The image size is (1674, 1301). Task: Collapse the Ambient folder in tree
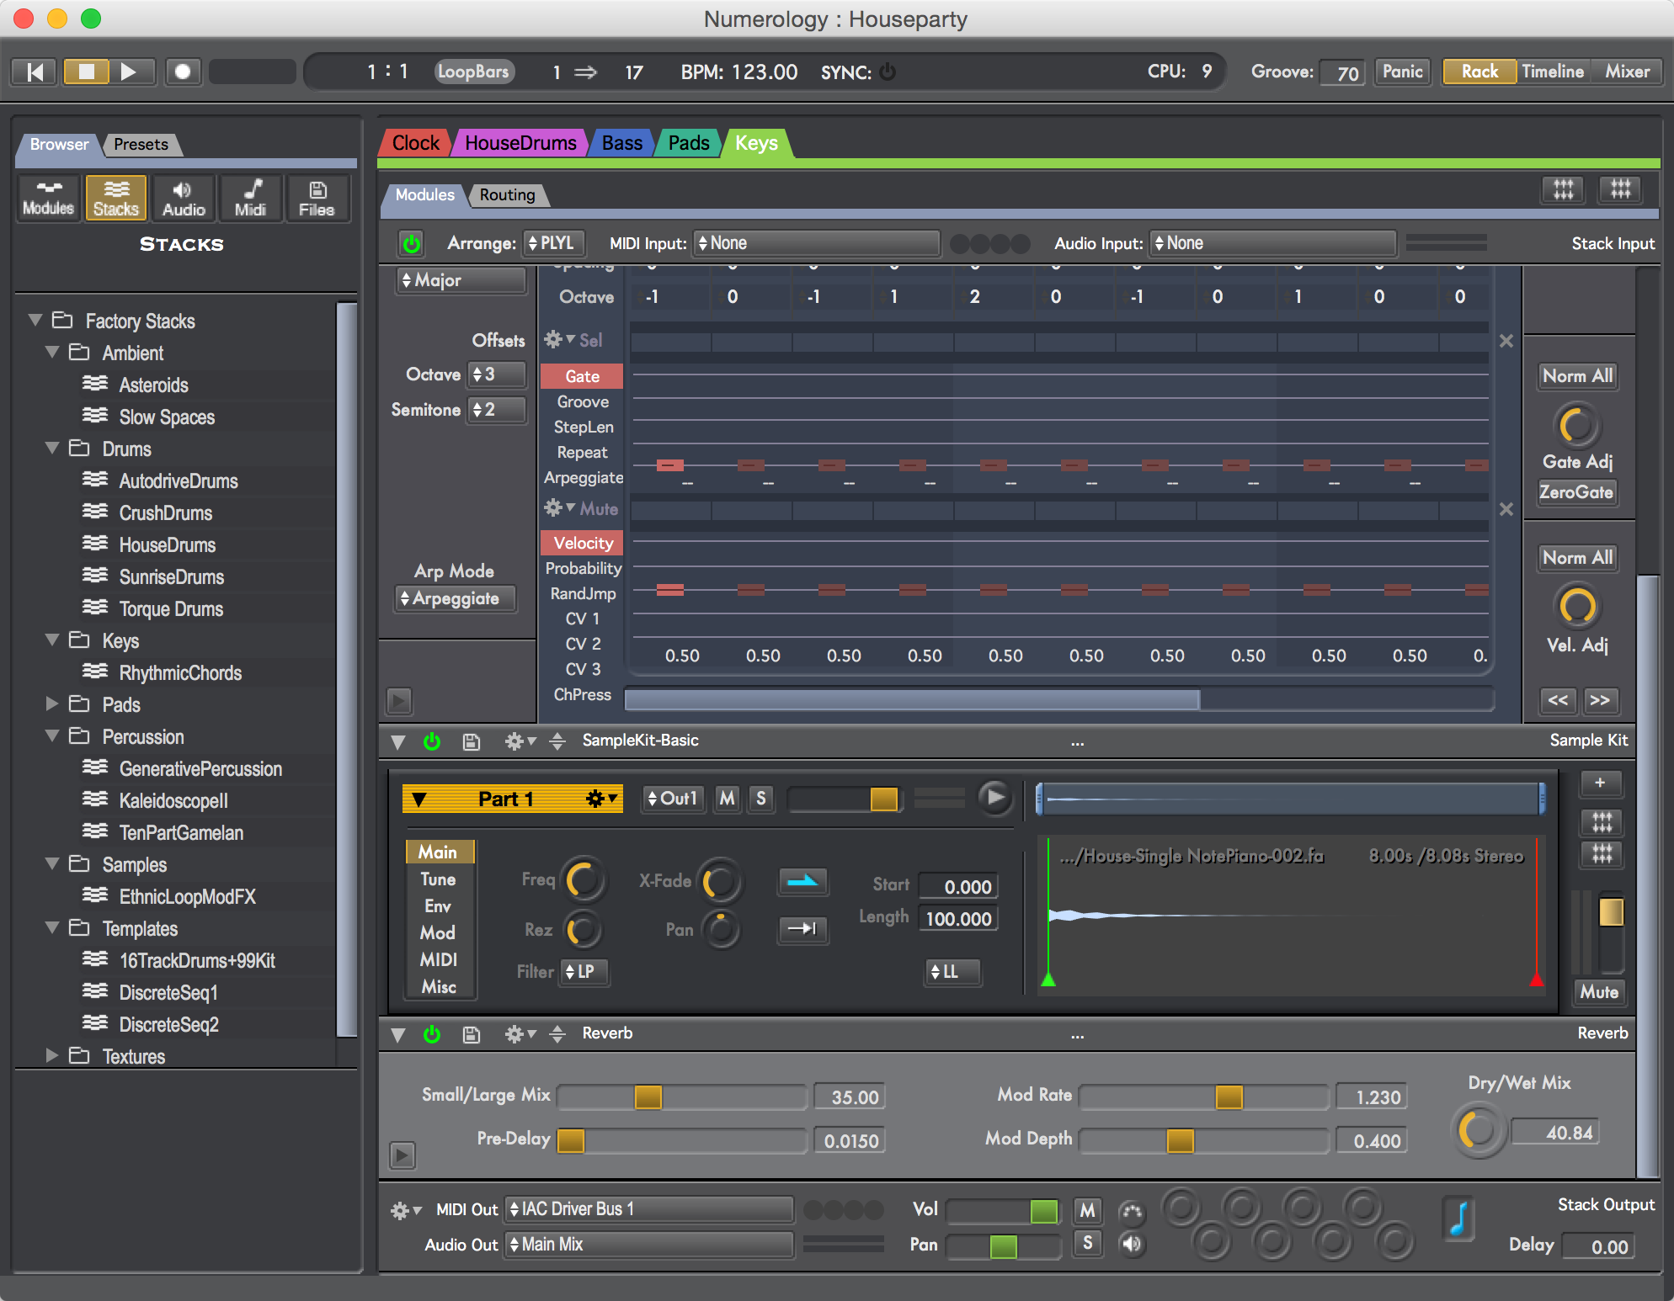(x=52, y=353)
